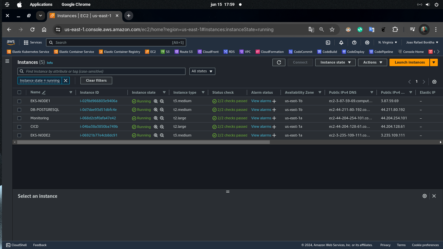Add alarm plus icon for DB-POSTGRESQL
This screenshot has height=249, width=443.
pyautogui.click(x=274, y=110)
